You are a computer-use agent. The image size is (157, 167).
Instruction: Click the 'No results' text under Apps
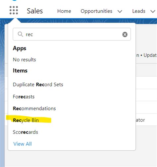tap(25, 60)
